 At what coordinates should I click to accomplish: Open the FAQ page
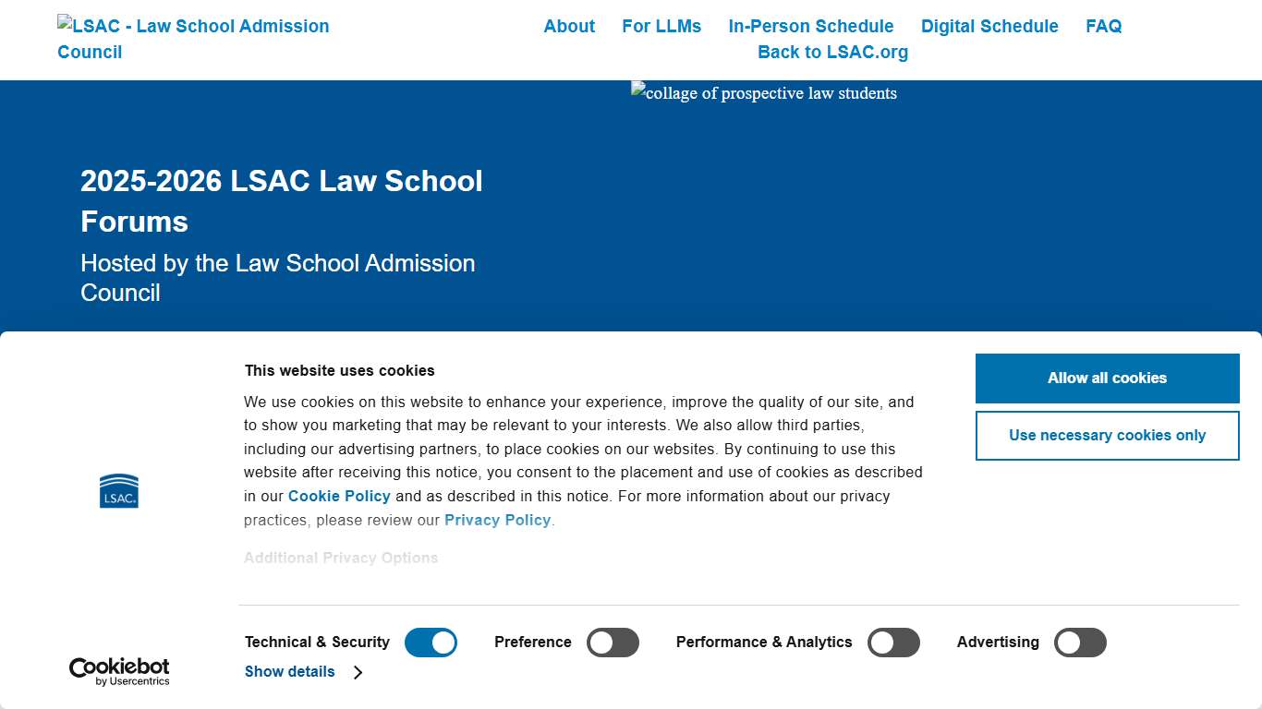(1104, 26)
